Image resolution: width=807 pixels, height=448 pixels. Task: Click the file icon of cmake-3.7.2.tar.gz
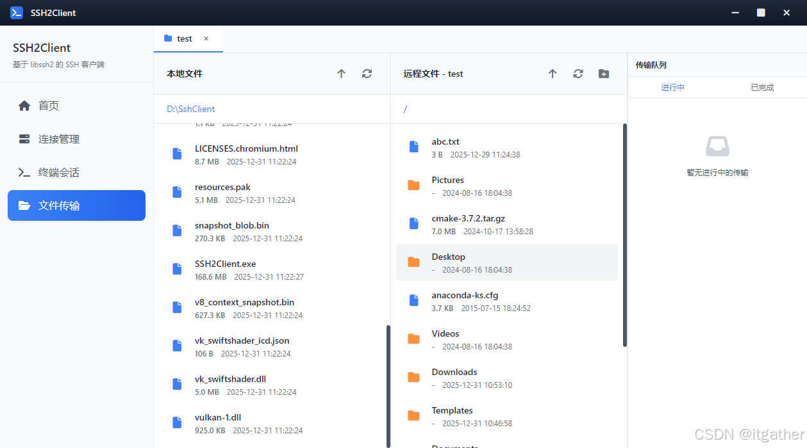point(413,223)
